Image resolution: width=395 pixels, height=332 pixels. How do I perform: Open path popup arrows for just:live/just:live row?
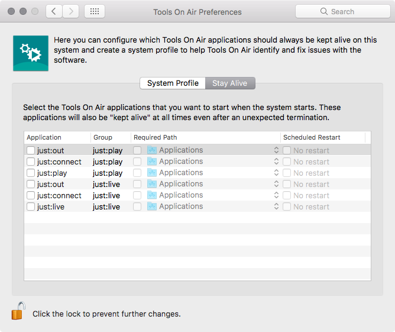coord(276,207)
